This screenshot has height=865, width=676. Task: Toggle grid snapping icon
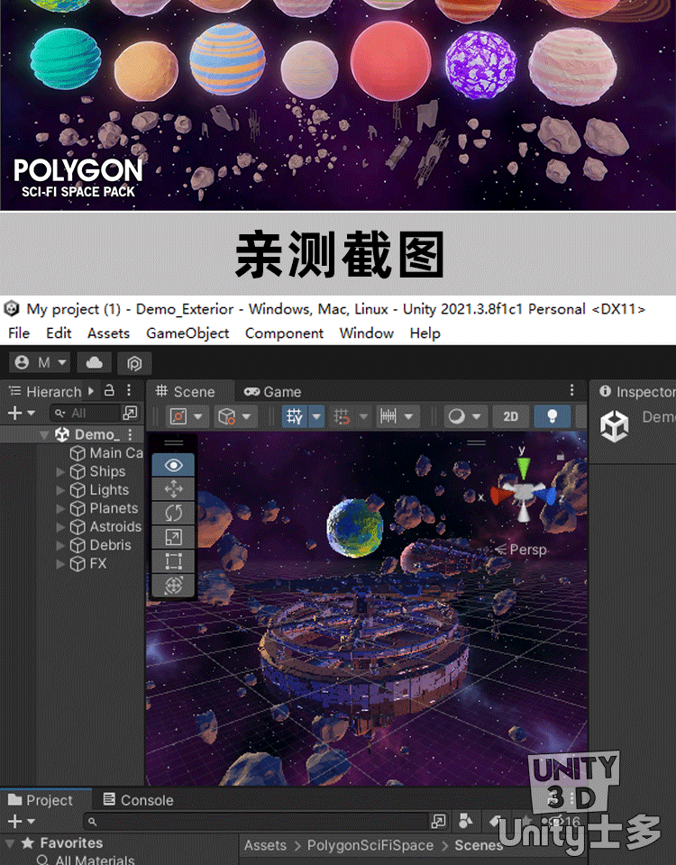tap(343, 416)
